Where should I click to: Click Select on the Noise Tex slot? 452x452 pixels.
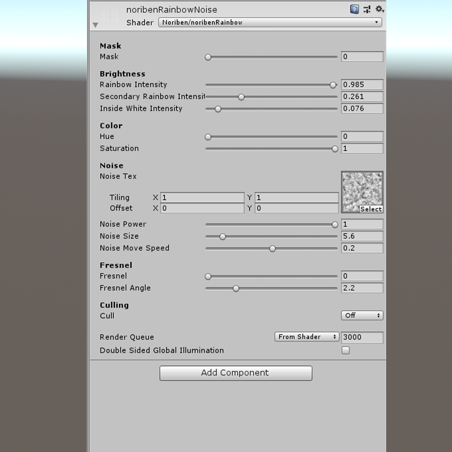coord(371,209)
